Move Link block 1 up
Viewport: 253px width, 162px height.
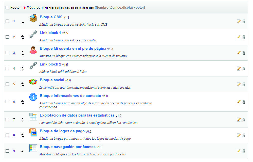(23, 36)
